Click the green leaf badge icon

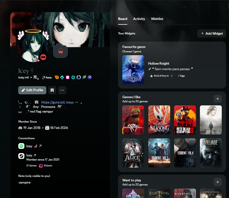click(84, 77)
